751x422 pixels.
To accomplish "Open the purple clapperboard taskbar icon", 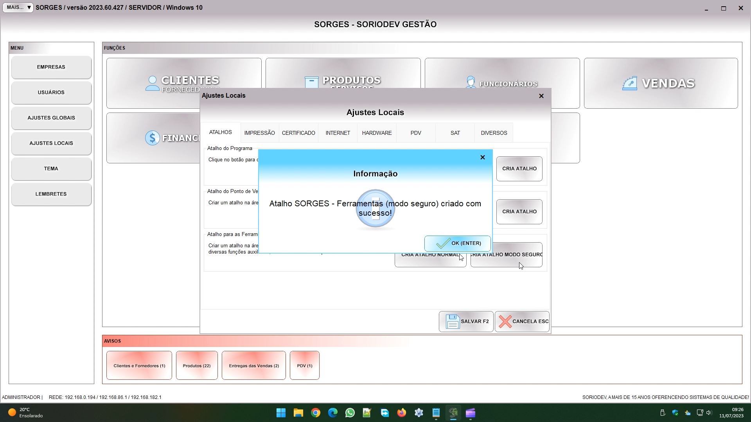I will (x=471, y=413).
